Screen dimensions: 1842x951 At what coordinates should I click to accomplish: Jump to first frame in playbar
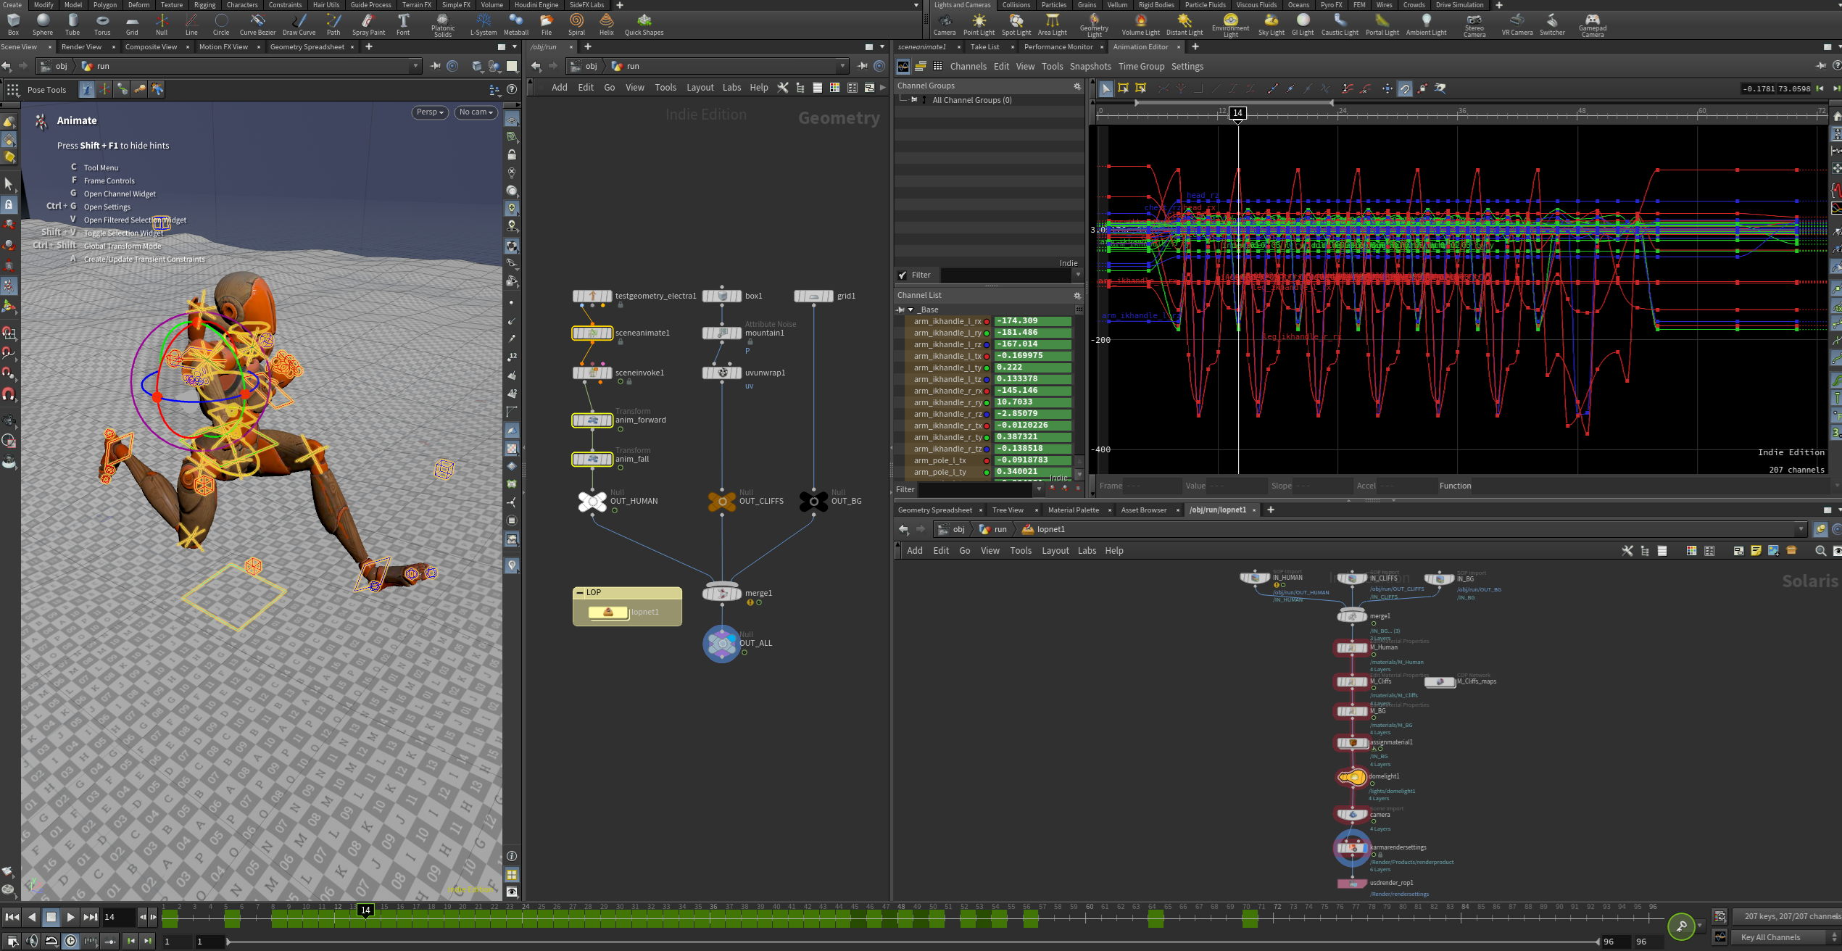pyautogui.click(x=12, y=917)
